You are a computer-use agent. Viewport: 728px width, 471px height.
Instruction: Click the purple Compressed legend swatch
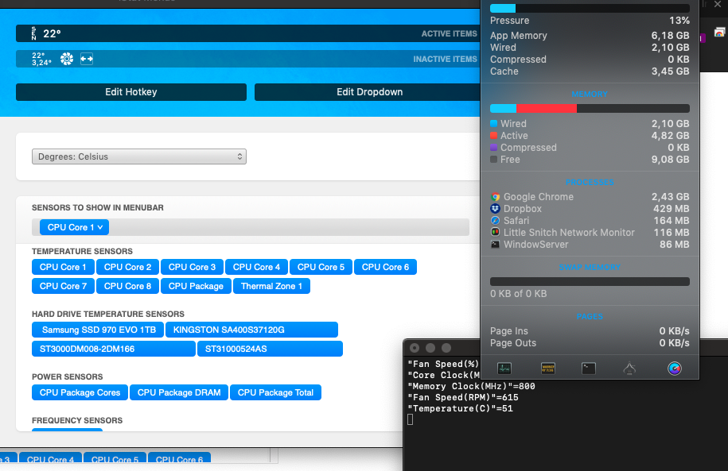494,148
